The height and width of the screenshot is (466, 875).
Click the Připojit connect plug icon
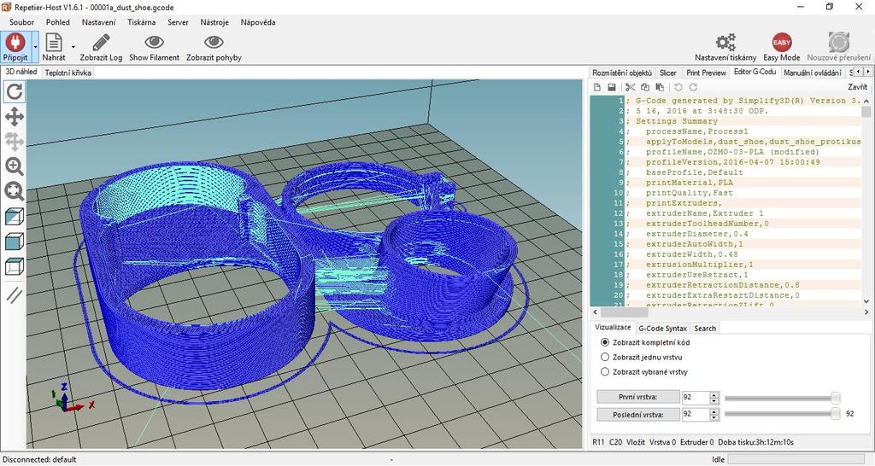[15, 43]
